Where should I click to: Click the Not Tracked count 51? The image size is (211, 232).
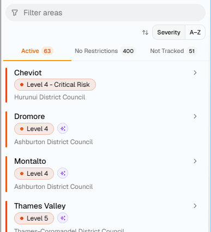point(192,51)
